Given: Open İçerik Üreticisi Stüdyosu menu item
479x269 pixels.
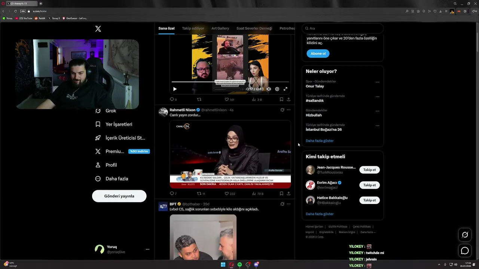Looking at the screenshot, I should pyautogui.click(x=120, y=138).
